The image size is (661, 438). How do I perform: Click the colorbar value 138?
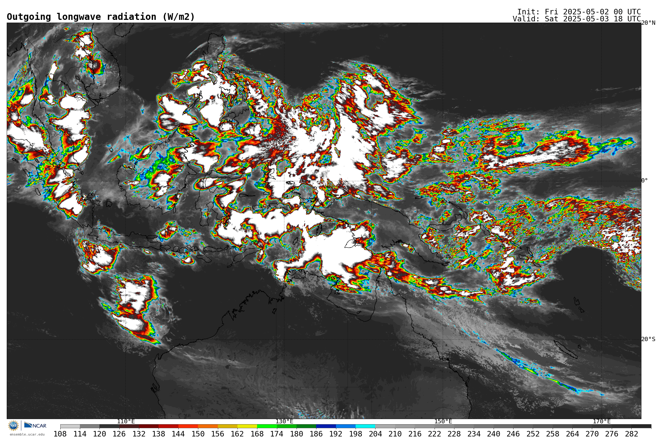[x=159, y=434]
